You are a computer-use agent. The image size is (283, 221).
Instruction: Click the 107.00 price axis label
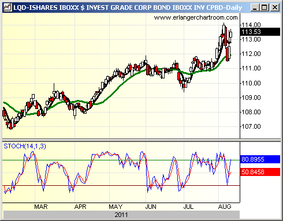tap(251, 126)
